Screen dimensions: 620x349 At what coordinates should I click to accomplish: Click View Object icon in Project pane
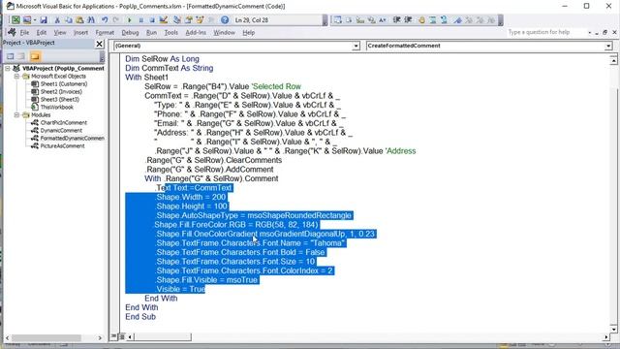click(x=21, y=56)
